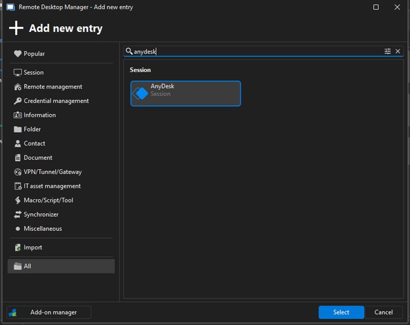Image resolution: width=410 pixels, height=325 pixels.
Task: Choose the AnyDesk Session entry tile
Action: (186, 93)
